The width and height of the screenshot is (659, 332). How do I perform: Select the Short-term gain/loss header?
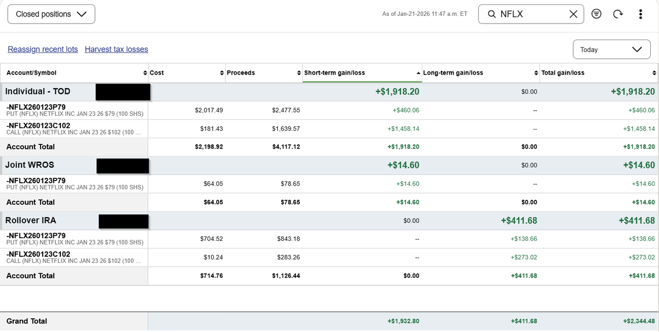(362, 72)
